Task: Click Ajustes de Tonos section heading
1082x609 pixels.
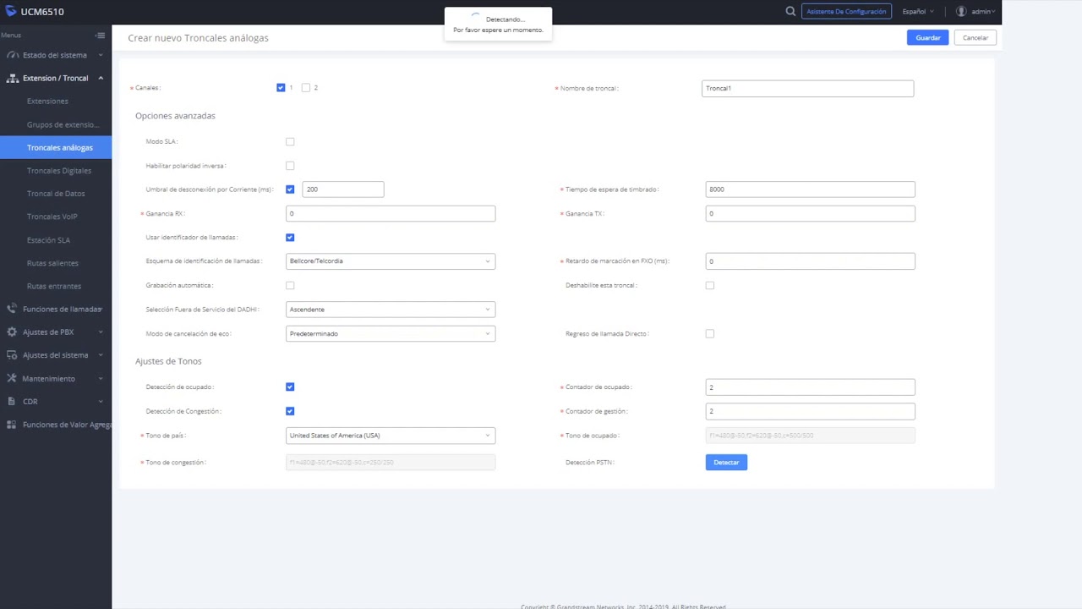Action: click(168, 362)
